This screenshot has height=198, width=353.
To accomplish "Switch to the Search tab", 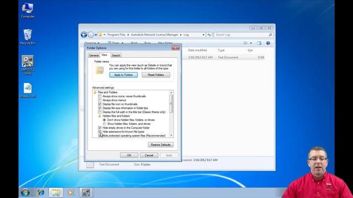I will 116,55.
